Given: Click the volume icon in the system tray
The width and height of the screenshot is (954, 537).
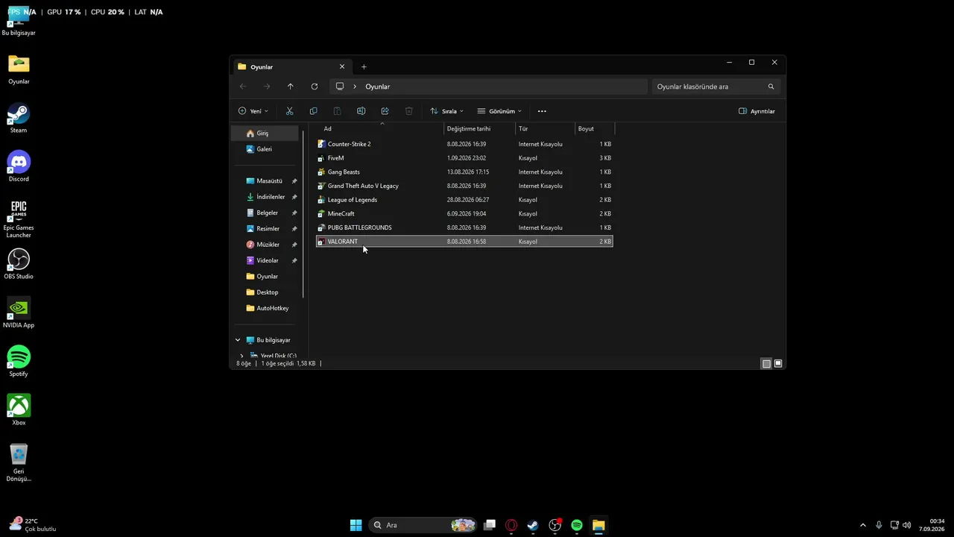Looking at the screenshot, I should point(908,525).
